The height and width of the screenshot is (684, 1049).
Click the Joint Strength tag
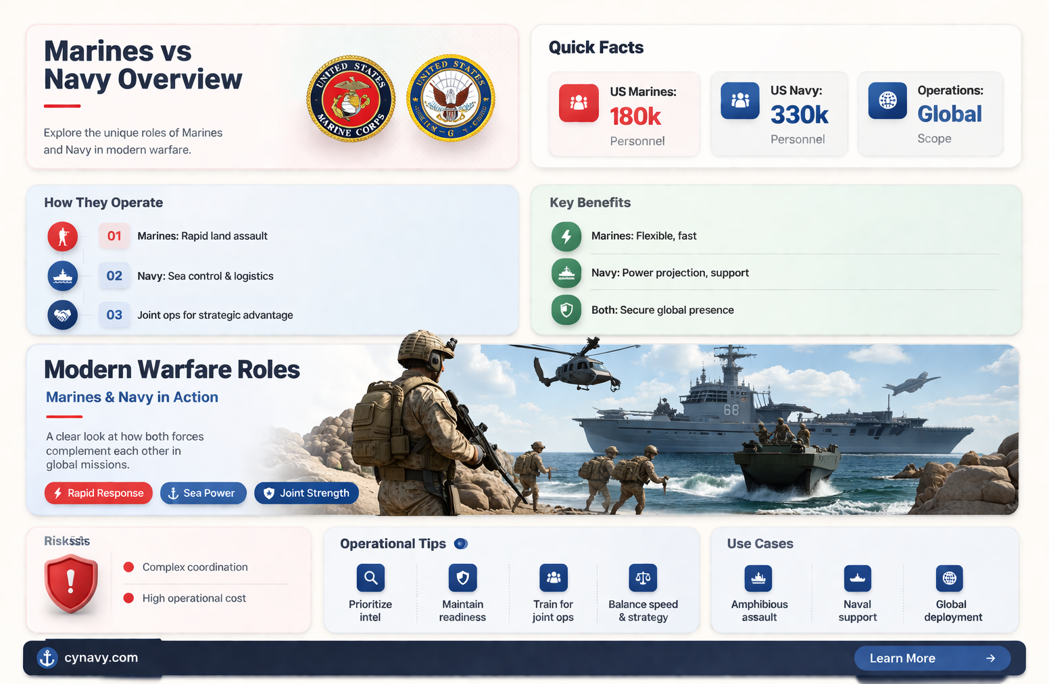(x=306, y=493)
